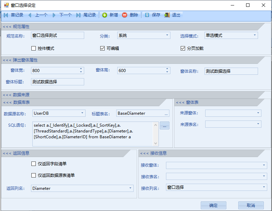272x211 pixels.
Task: Go to first record (首记录)
Action: coord(13,15)
